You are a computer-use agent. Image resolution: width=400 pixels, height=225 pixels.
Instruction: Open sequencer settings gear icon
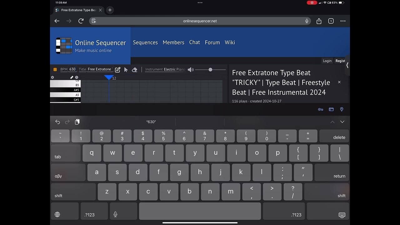(52, 77)
